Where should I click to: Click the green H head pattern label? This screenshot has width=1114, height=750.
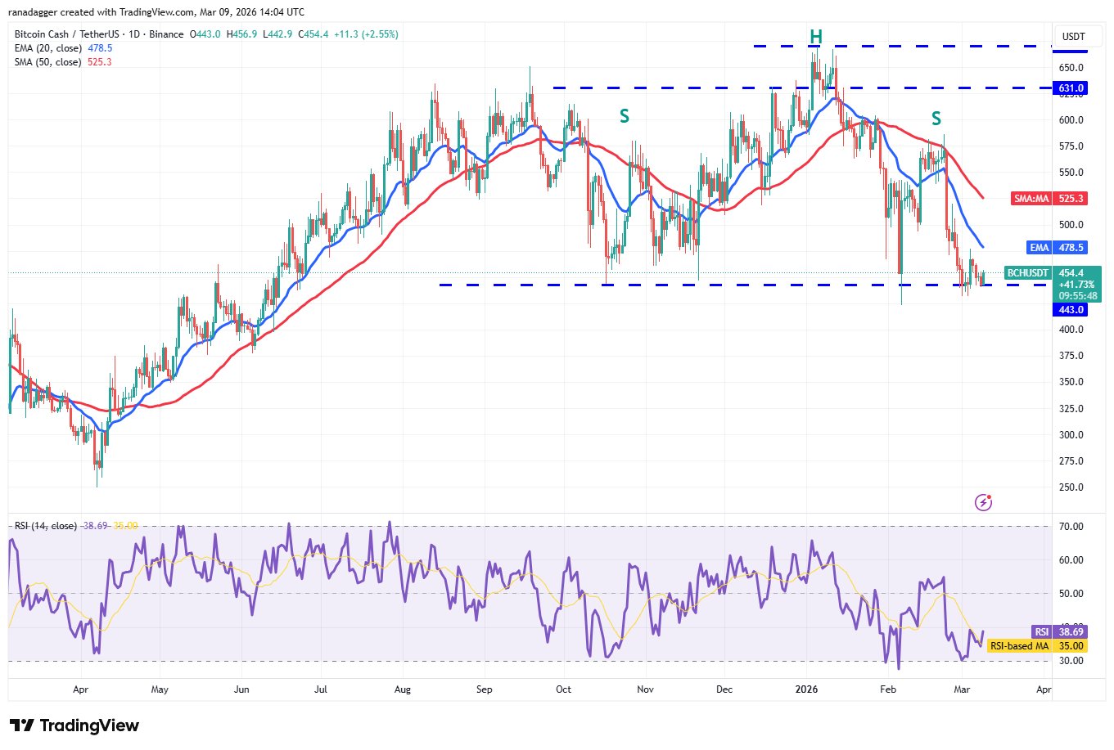coord(815,37)
